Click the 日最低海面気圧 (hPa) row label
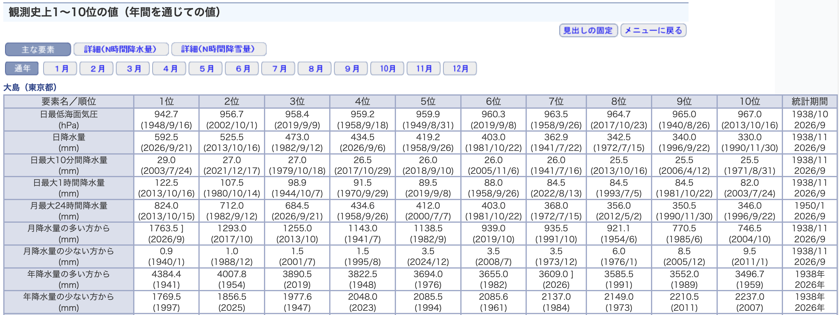The height and width of the screenshot is (315, 839). 69,120
